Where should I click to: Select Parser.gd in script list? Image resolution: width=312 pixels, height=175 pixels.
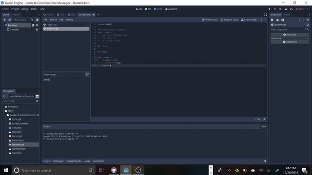pyautogui.click(x=66, y=25)
